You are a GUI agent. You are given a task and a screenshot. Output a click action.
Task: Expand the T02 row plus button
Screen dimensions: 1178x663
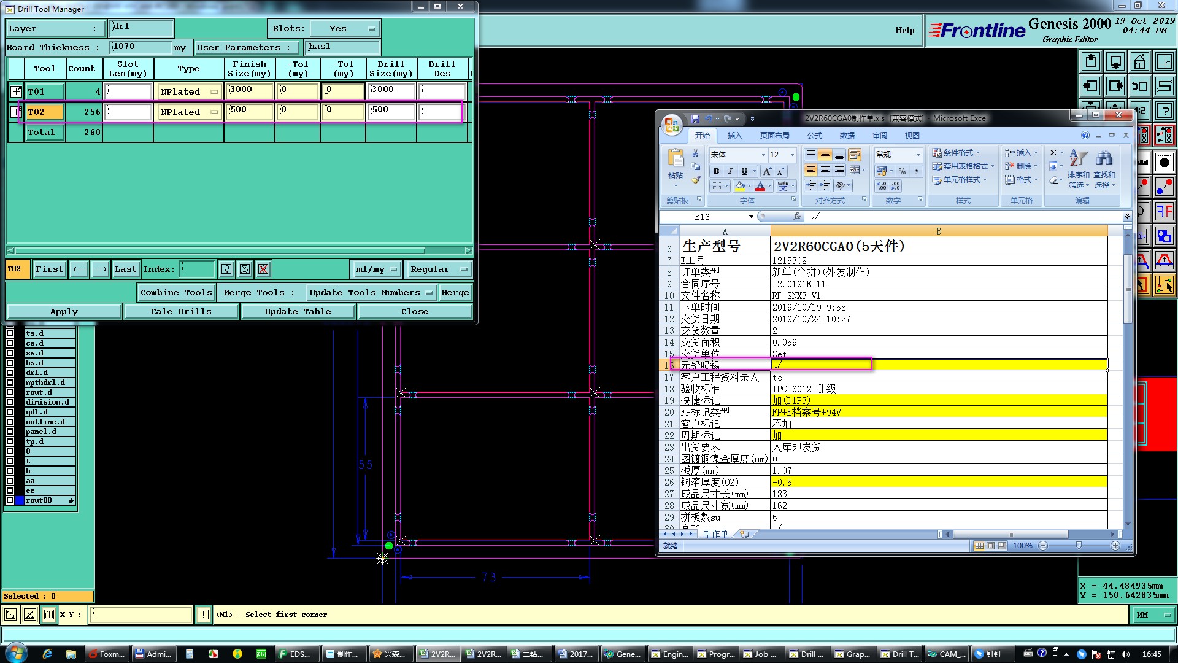point(16,112)
